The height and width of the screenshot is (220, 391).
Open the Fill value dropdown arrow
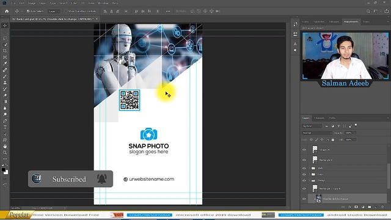tap(354, 140)
